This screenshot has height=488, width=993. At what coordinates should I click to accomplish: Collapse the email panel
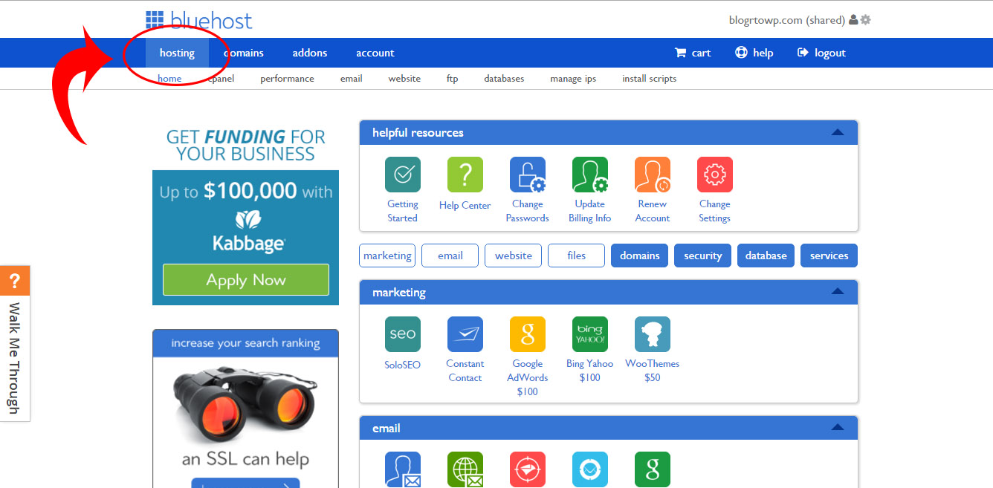838,428
